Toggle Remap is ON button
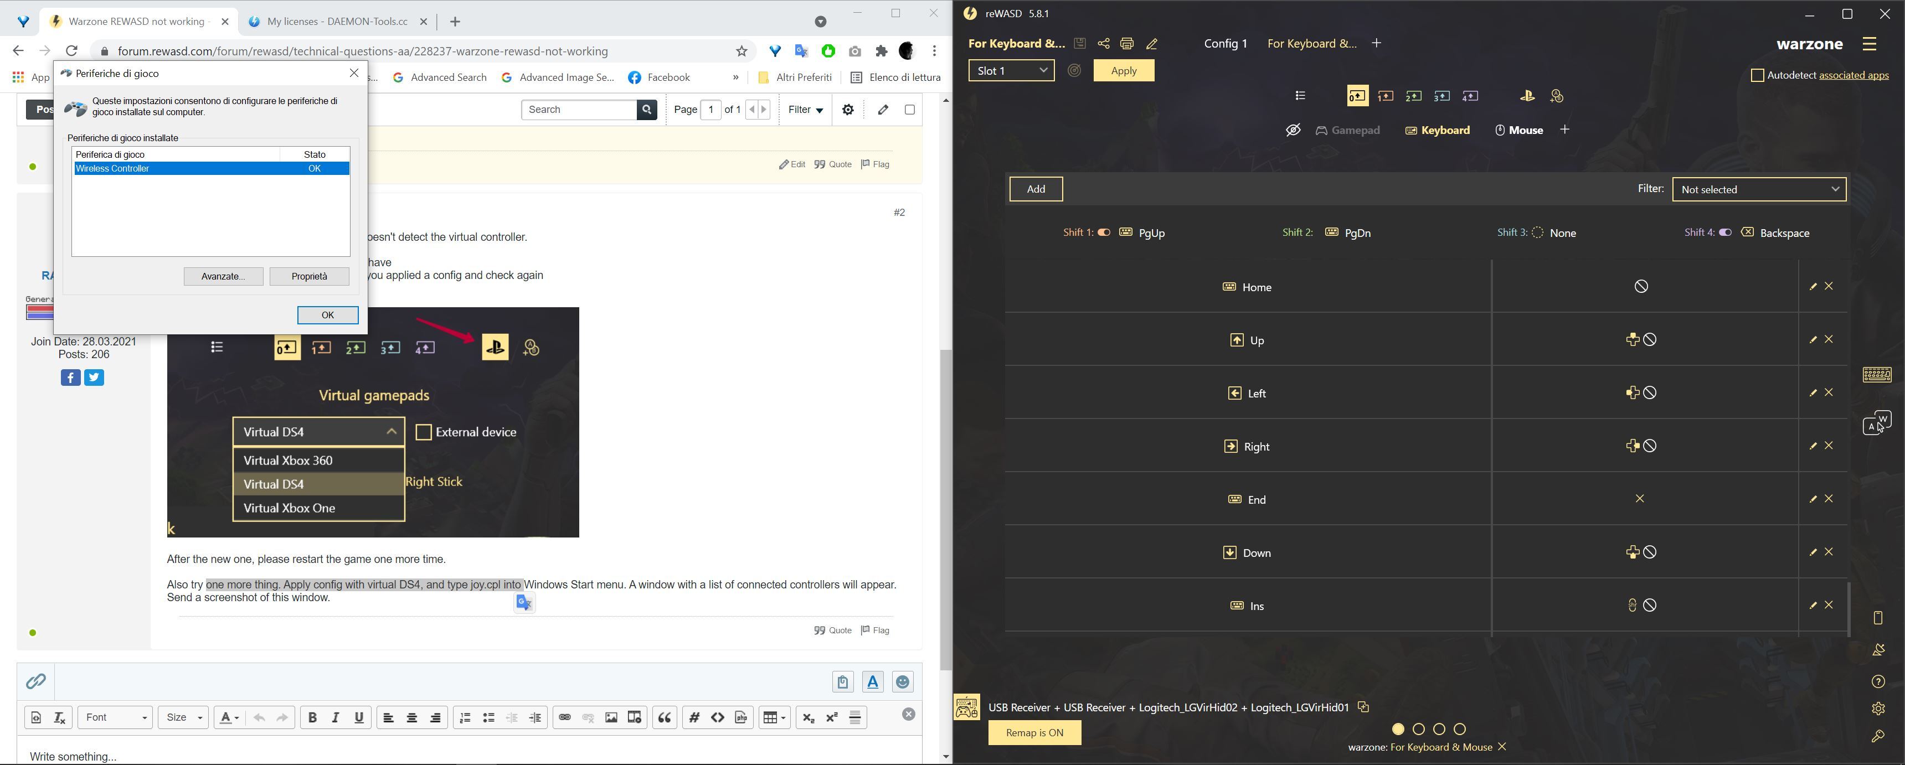The width and height of the screenshot is (1905, 765). (1035, 732)
